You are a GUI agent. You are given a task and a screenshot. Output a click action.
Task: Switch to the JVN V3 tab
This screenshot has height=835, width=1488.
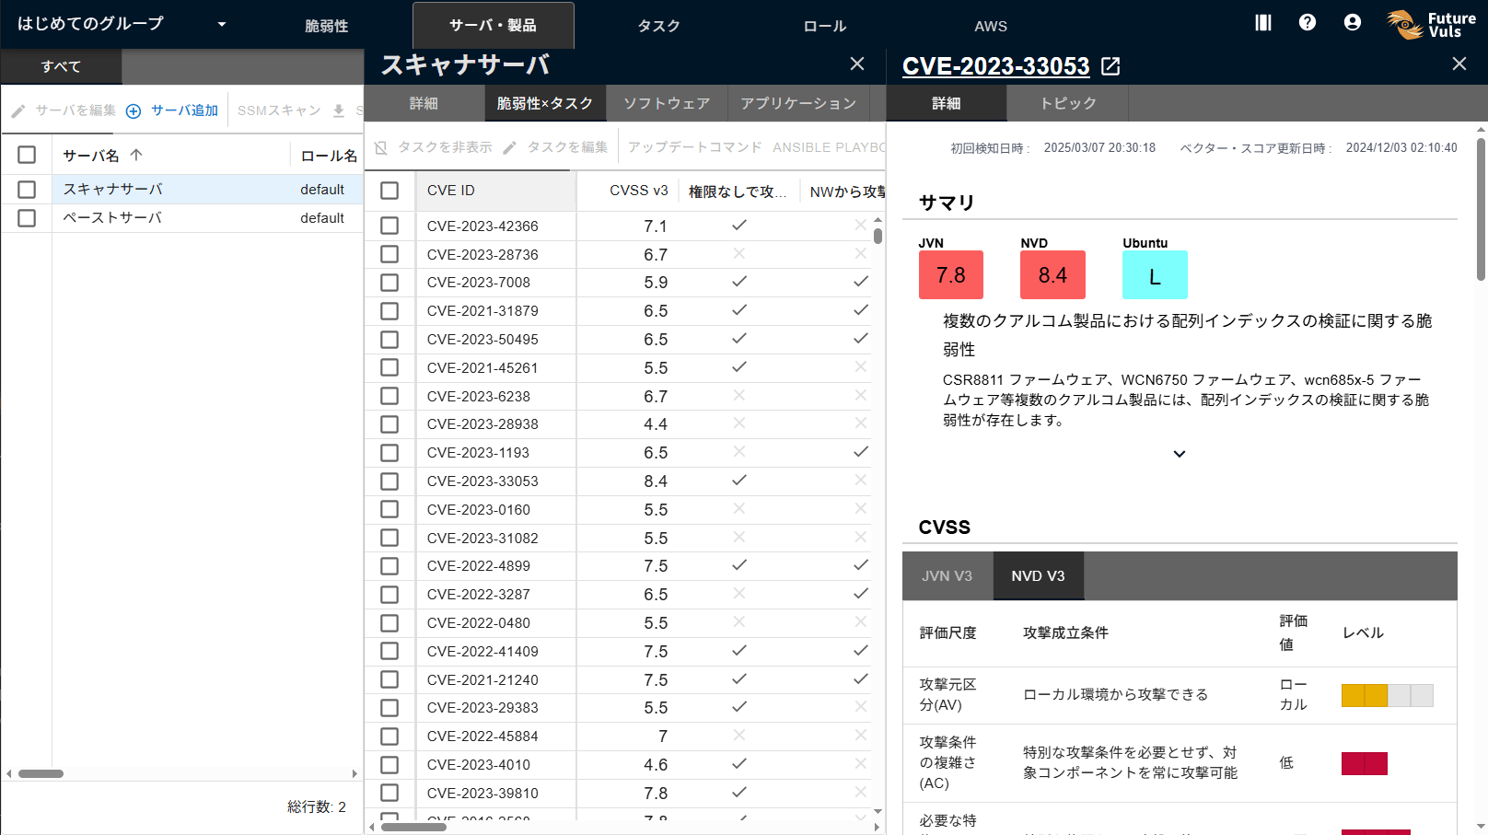tap(947, 576)
